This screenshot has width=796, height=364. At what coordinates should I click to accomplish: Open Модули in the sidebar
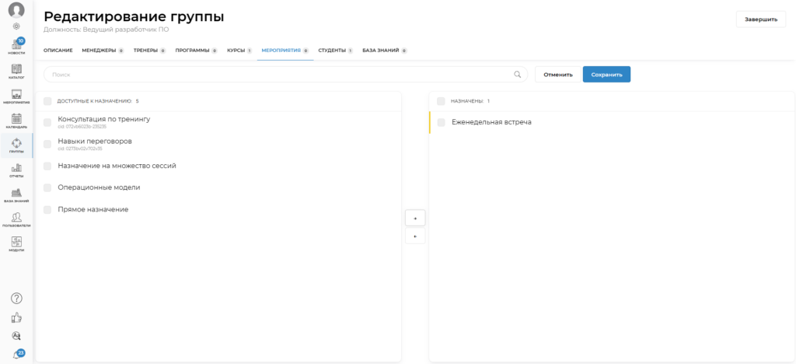[x=16, y=244]
